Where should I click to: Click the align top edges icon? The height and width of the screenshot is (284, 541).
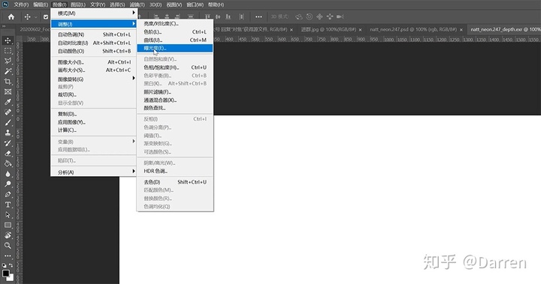(207, 16)
